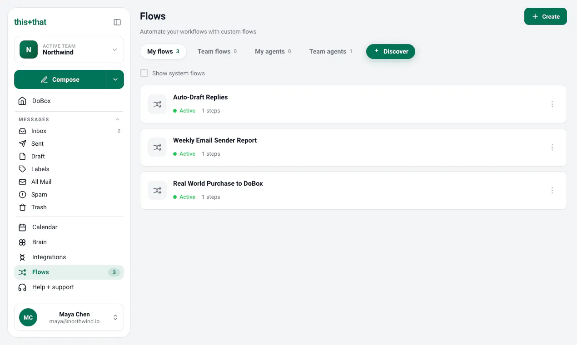Open the Weekly Email Sender Report title
The image size is (577, 345).
tap(215, 140)
